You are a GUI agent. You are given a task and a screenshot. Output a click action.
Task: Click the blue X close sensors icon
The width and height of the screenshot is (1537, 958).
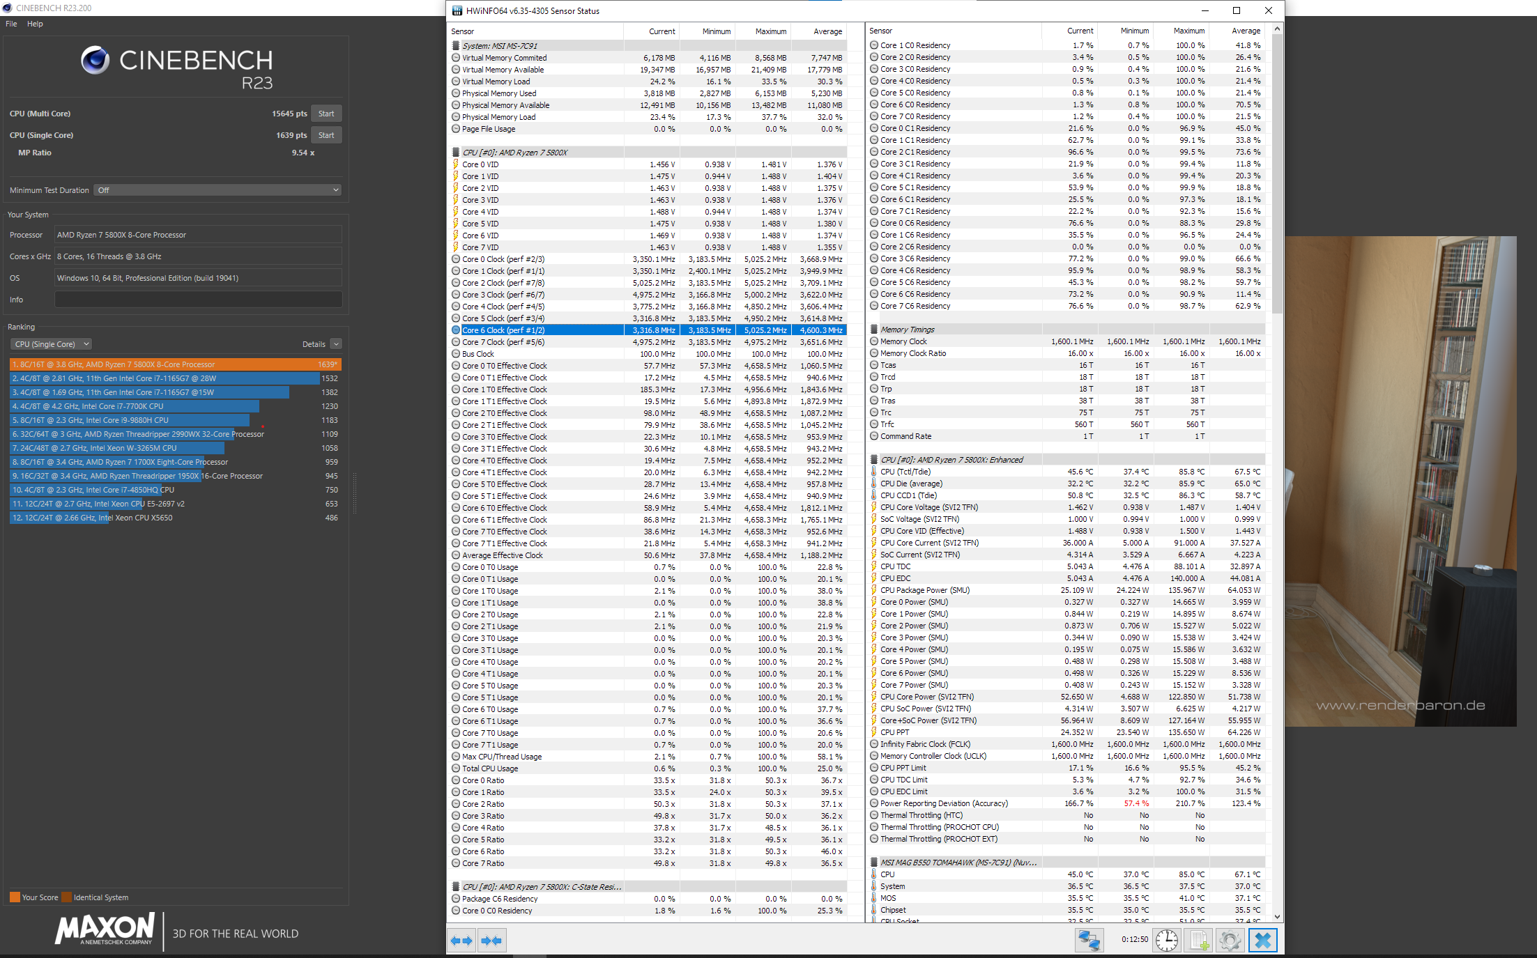(x=1262, y=941)
